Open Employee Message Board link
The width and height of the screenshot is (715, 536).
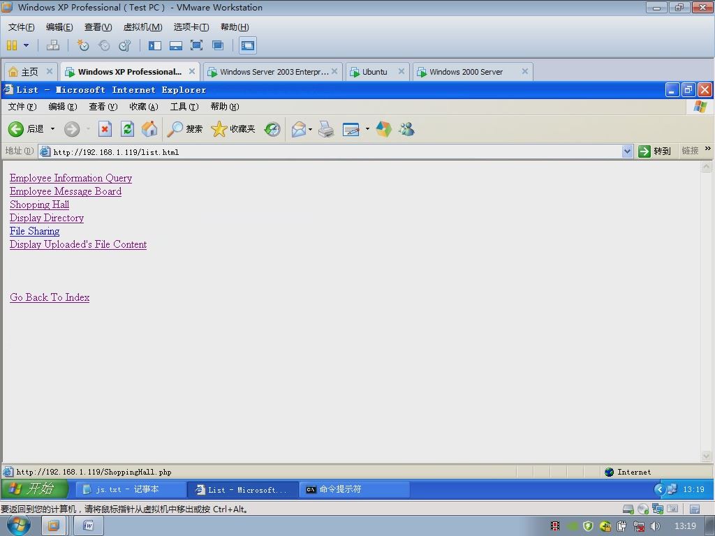pyautogui.click(x=66, y=191)
